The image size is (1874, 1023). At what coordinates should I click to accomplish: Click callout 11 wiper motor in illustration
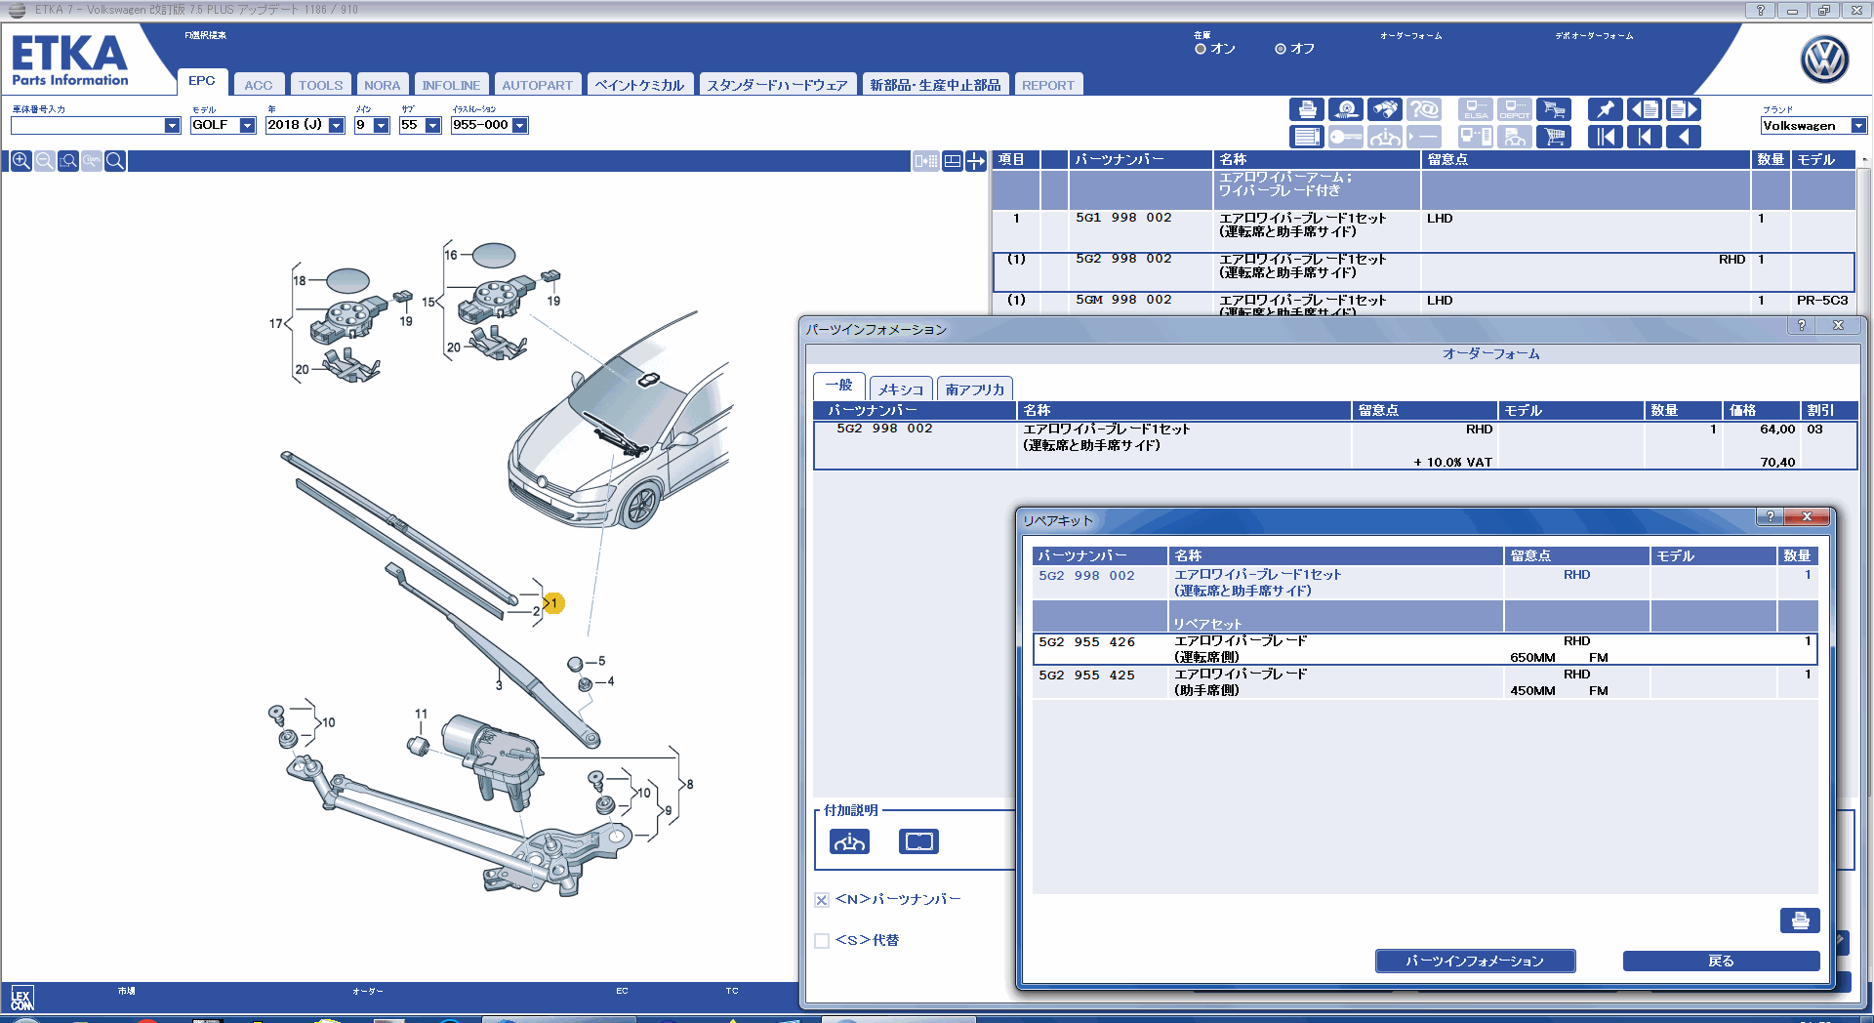pos(421,715)
